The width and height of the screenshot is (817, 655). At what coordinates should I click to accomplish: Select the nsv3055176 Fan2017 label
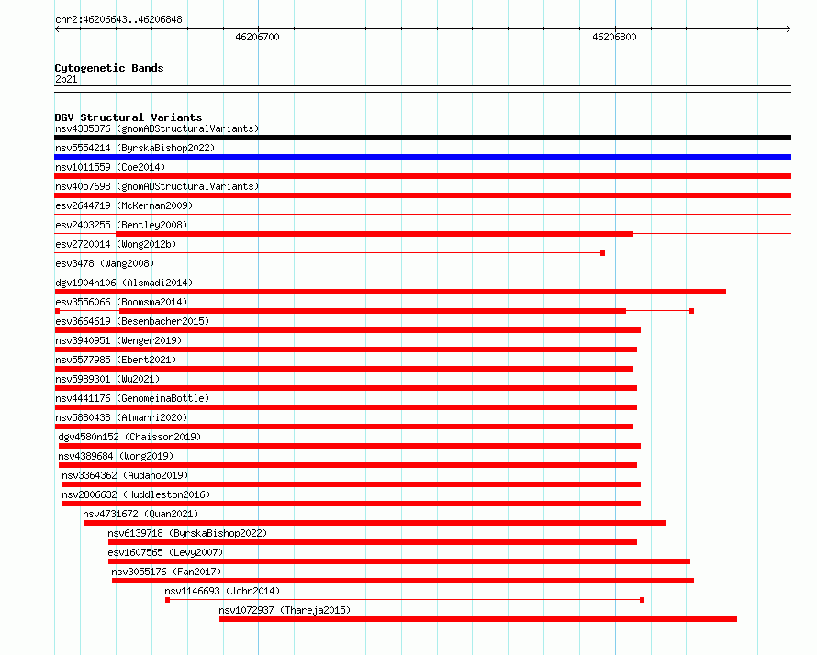[x=166, y=572]
